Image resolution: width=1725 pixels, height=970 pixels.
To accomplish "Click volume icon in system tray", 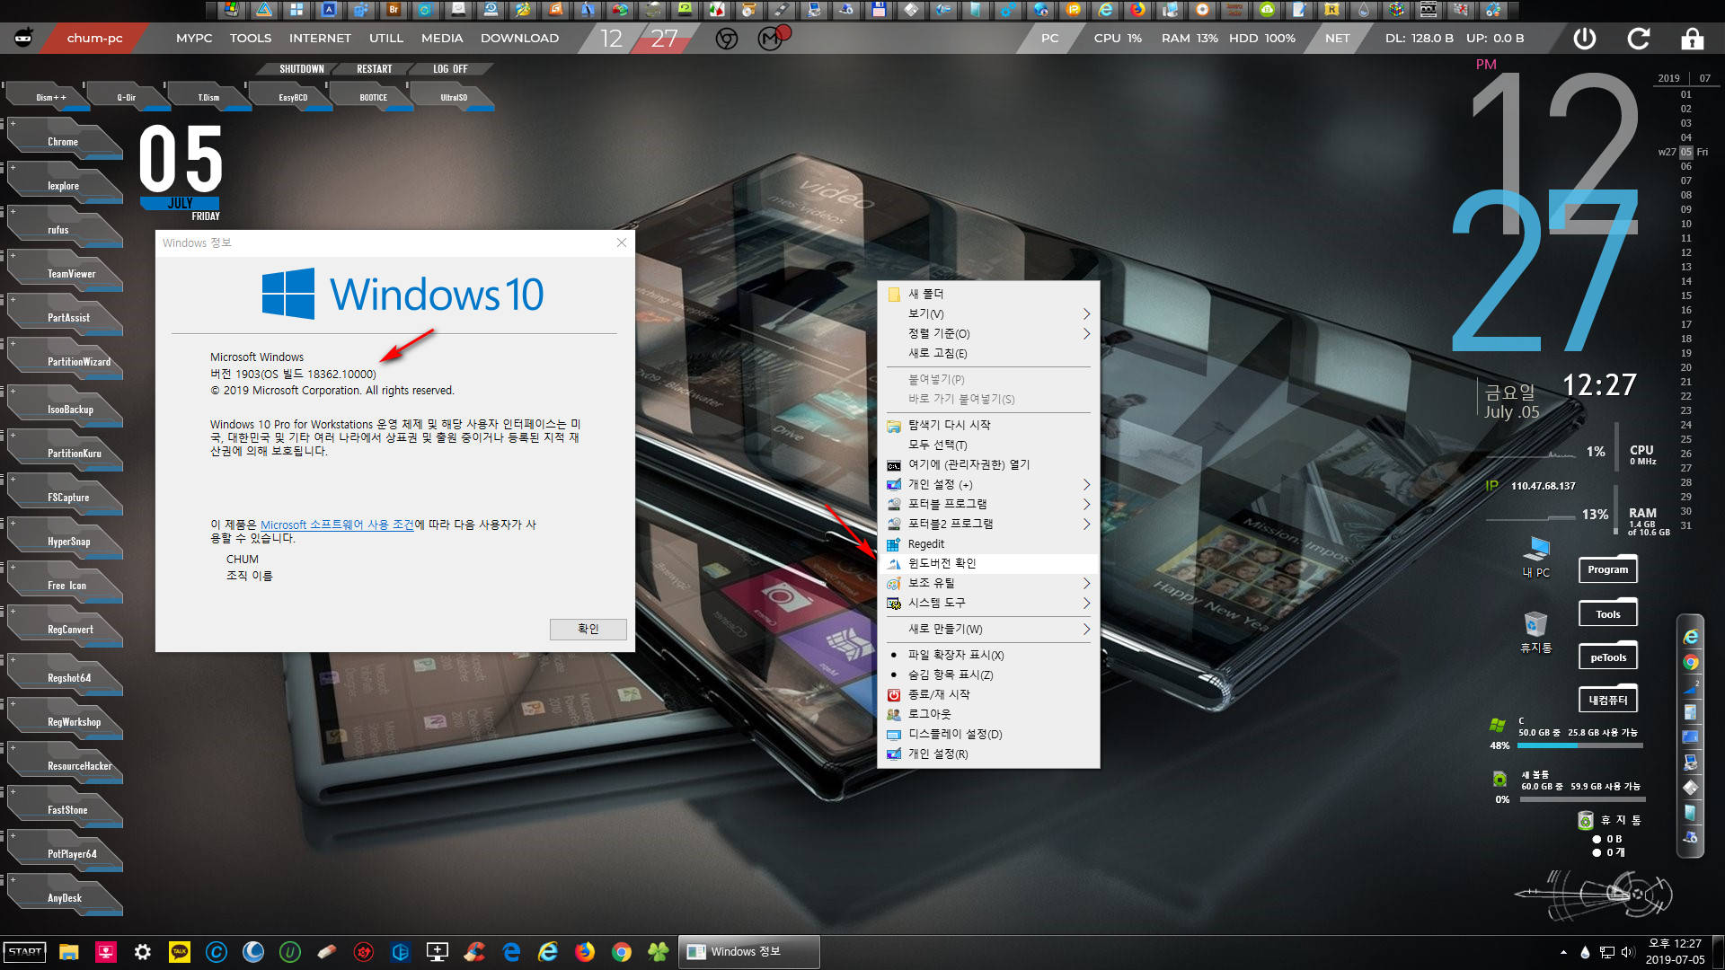I will pyautogui.click(x=1628, y=952).
